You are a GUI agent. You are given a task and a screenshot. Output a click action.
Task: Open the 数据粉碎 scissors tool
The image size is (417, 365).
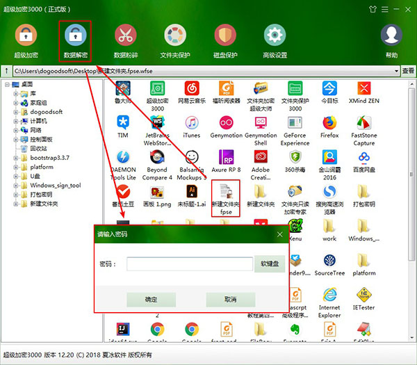(x=126, y=35)
